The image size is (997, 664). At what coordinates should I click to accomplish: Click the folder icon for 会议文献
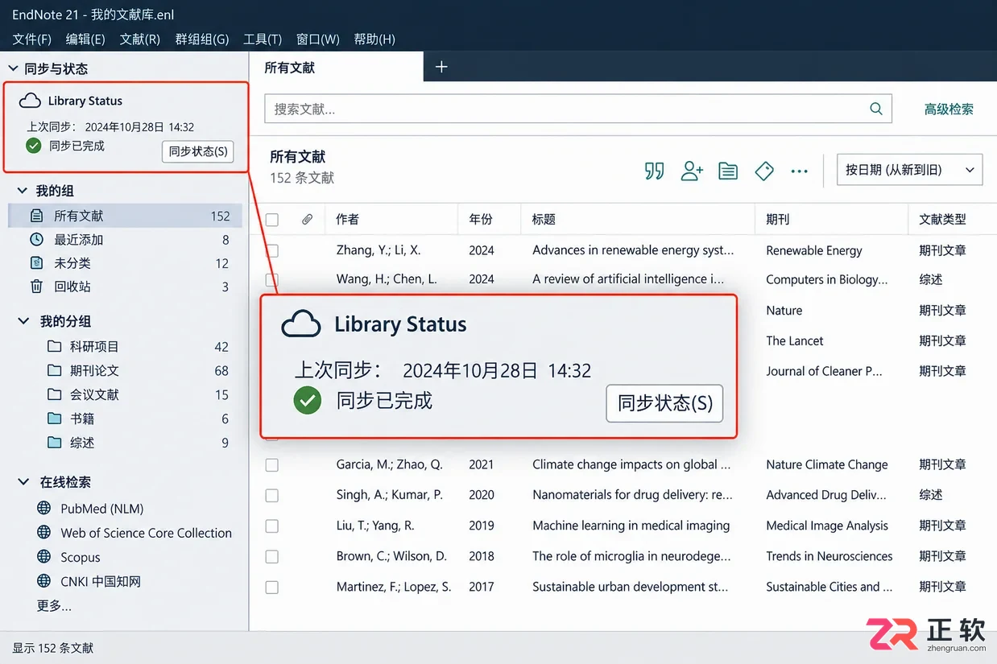pyautogui.click(x=54, y=394)
